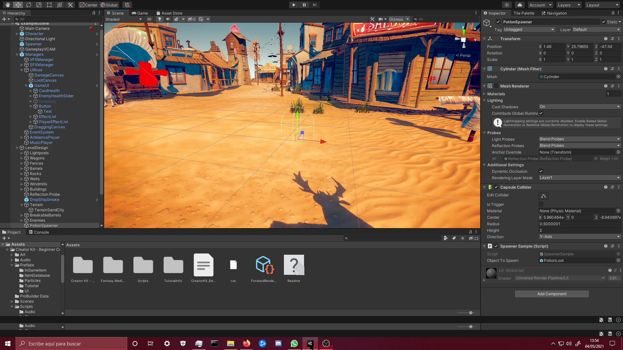623x350 pixels.
Task: Click the Add Component button
Action: (x=552, y=294)
